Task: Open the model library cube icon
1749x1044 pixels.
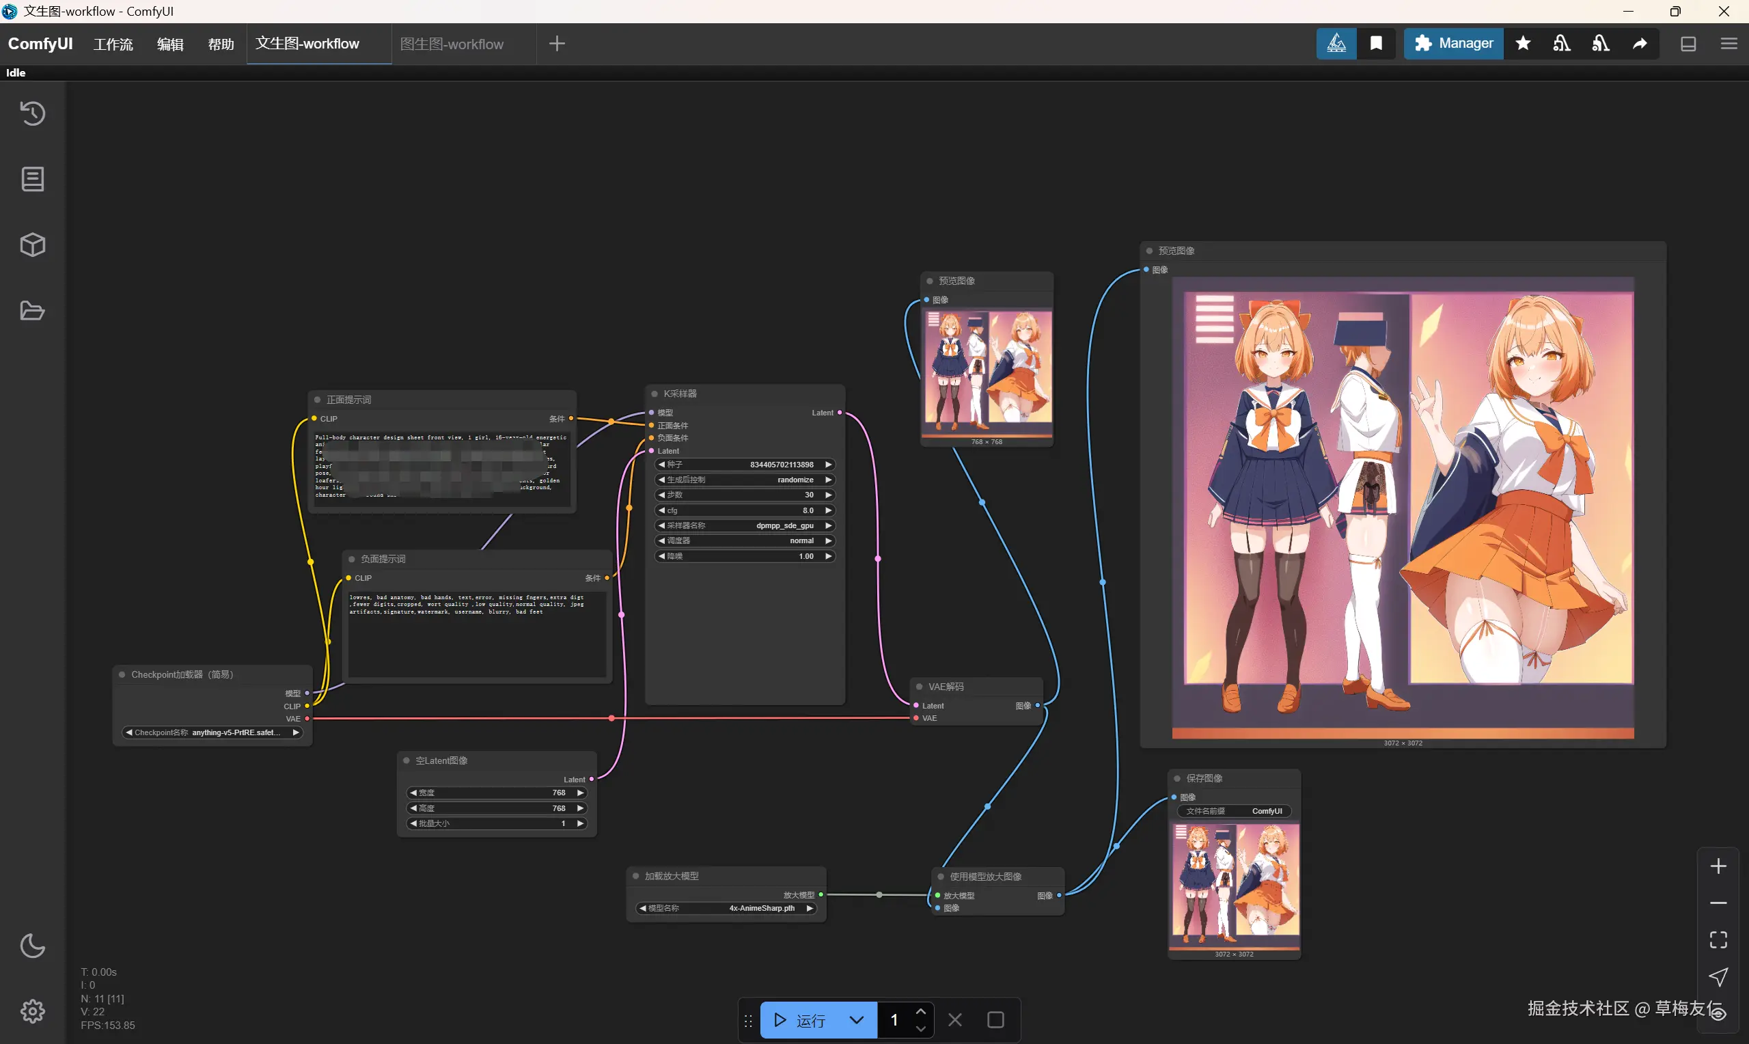Action: 32,245
